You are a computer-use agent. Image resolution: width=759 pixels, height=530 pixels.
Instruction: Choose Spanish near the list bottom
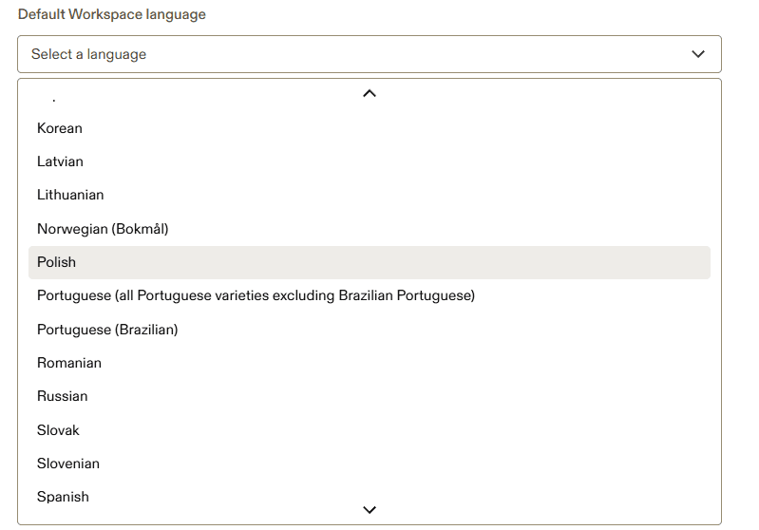click(63, 497)
